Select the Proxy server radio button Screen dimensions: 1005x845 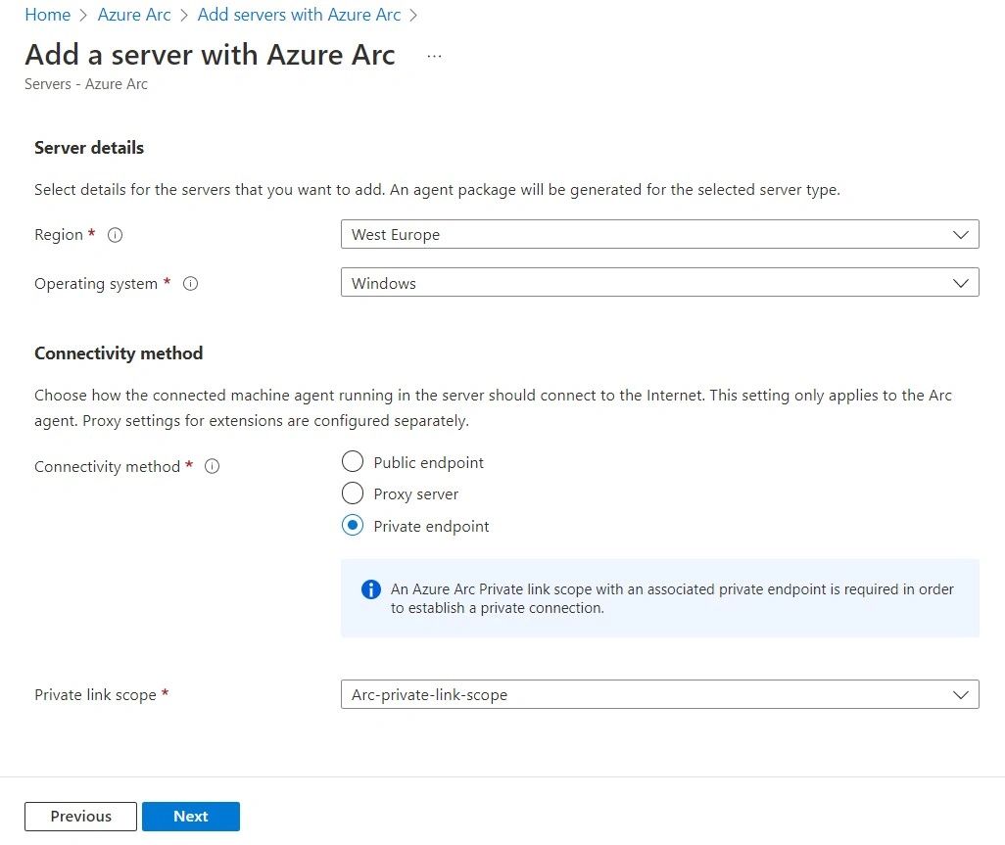(x=353, y=493)
